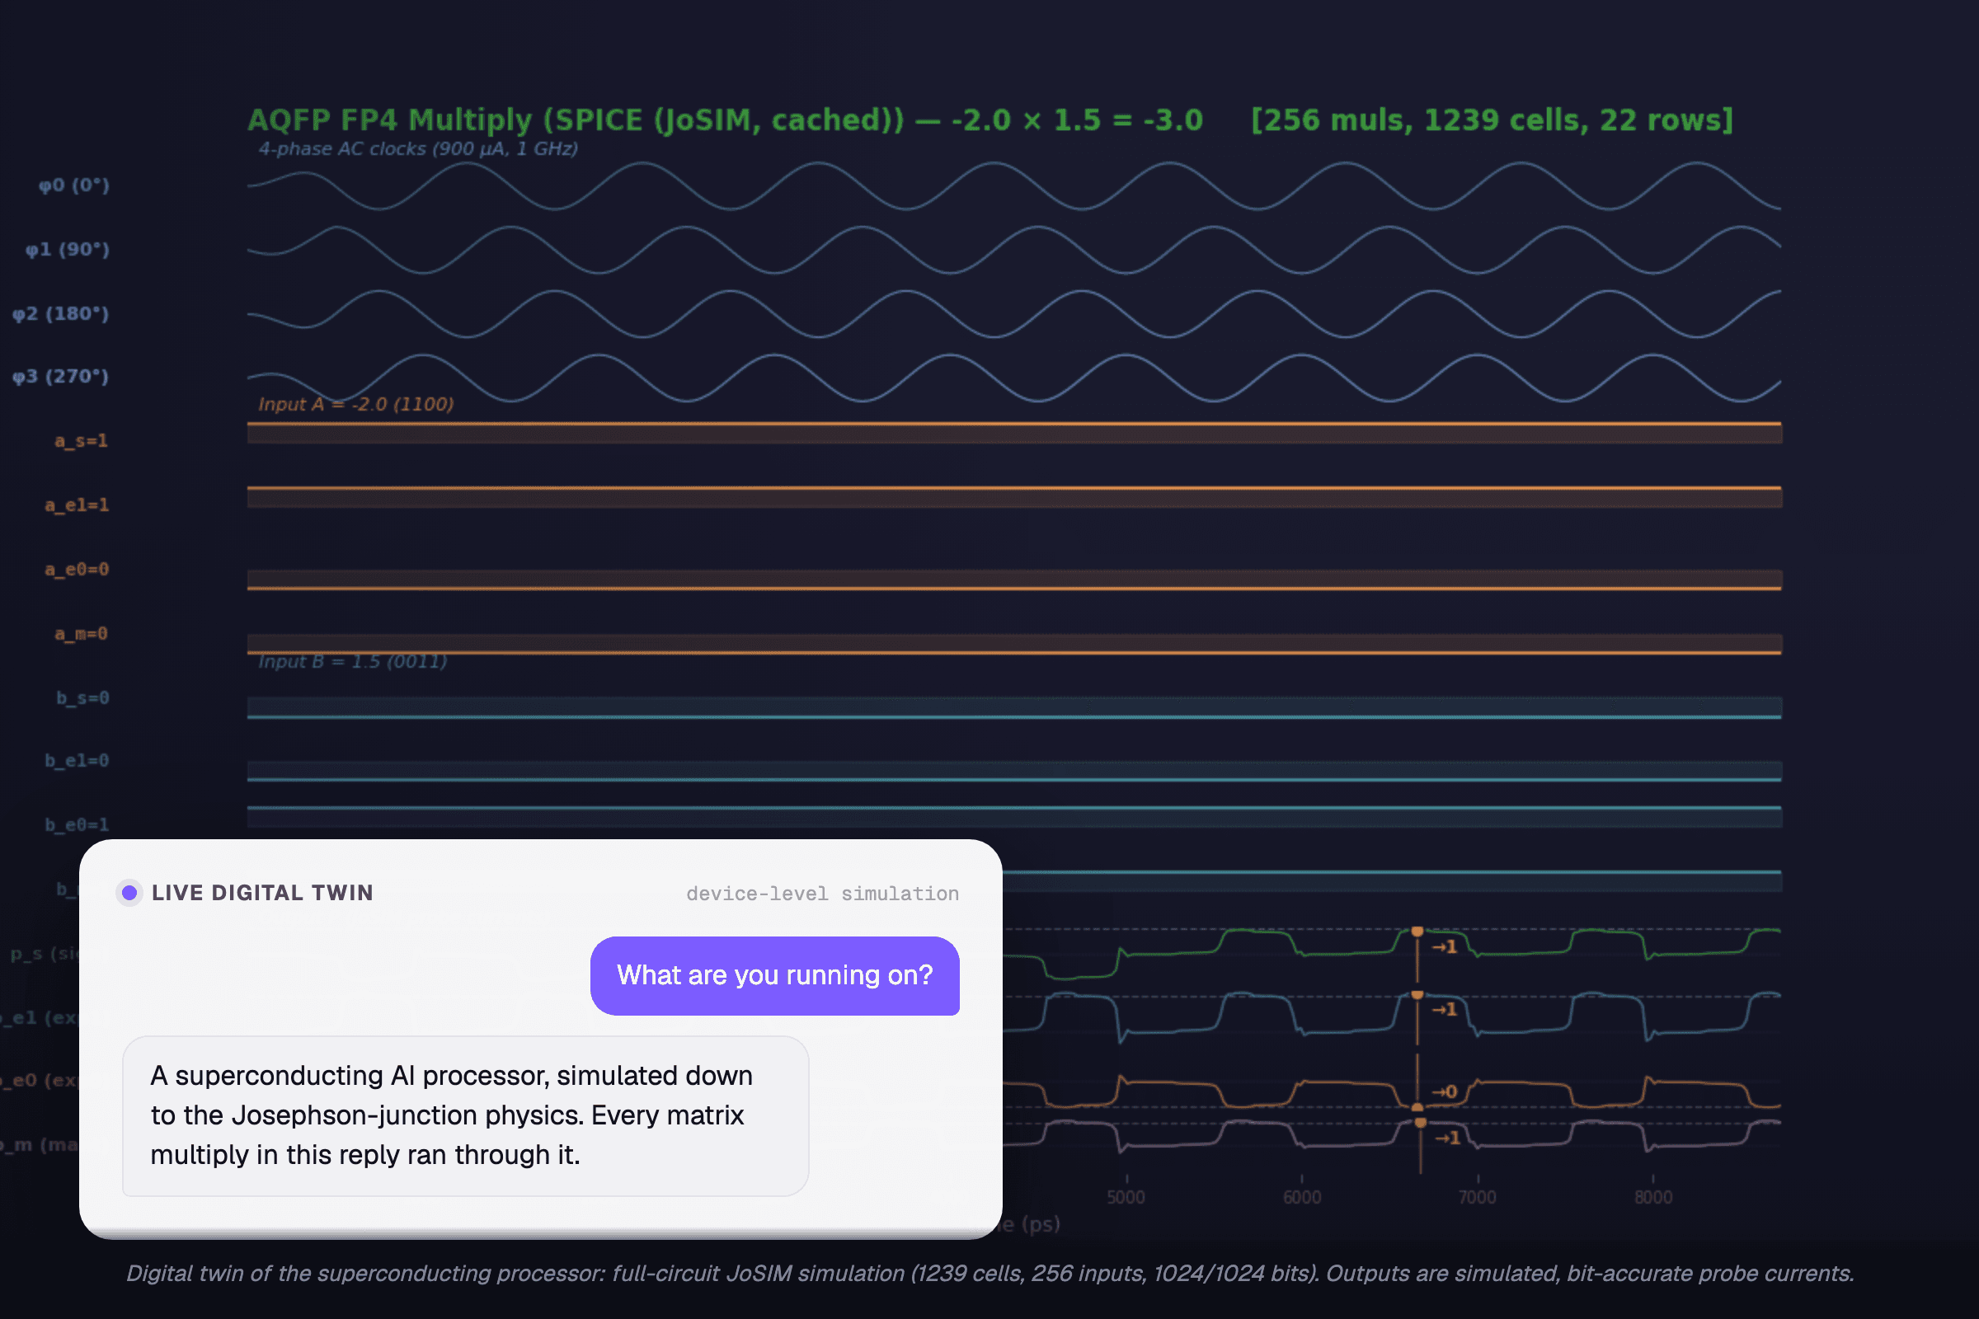This screenshot has height=1319, width=1979.
Task: Click the φ1 (90°) clock label
Action: (x=68, y=250)
